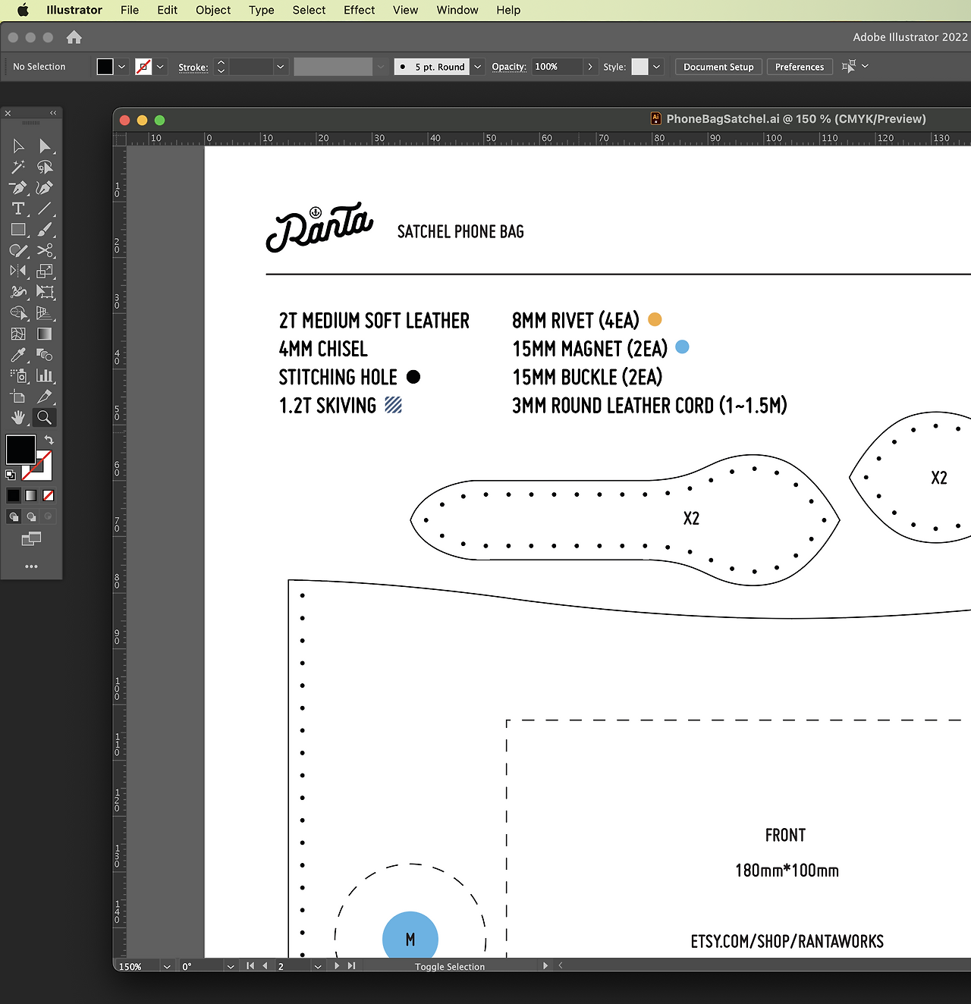Set paint type to Color
The height and width of the screenshot is (1004, 971).
[14, 495]
